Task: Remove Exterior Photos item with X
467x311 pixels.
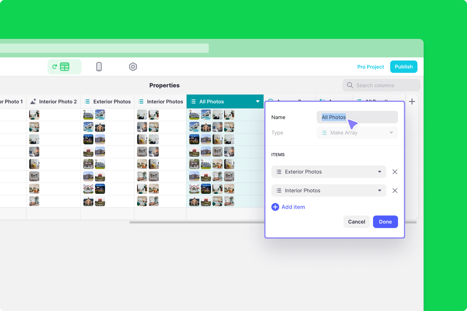Action: (395, 172)
